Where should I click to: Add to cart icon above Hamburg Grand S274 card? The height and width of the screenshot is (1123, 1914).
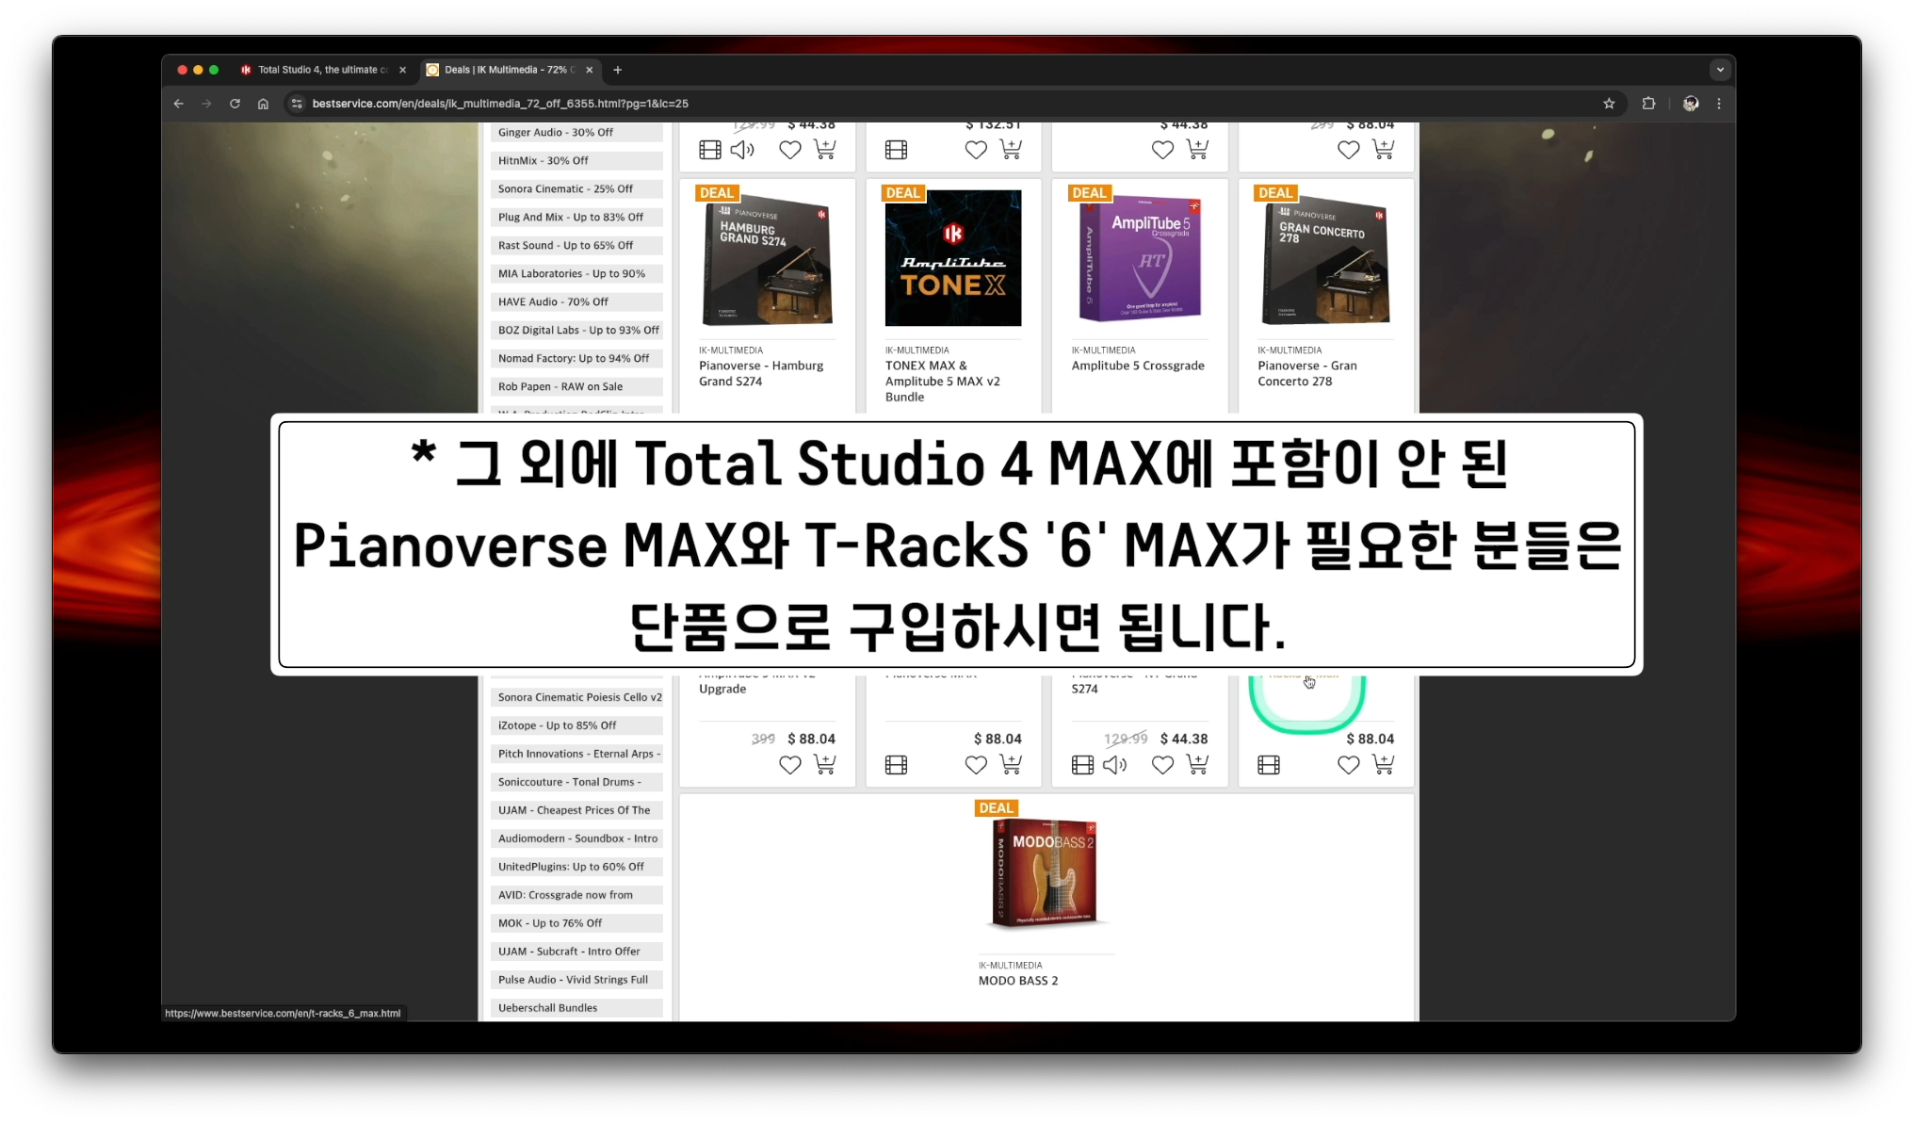pos(824,149)
